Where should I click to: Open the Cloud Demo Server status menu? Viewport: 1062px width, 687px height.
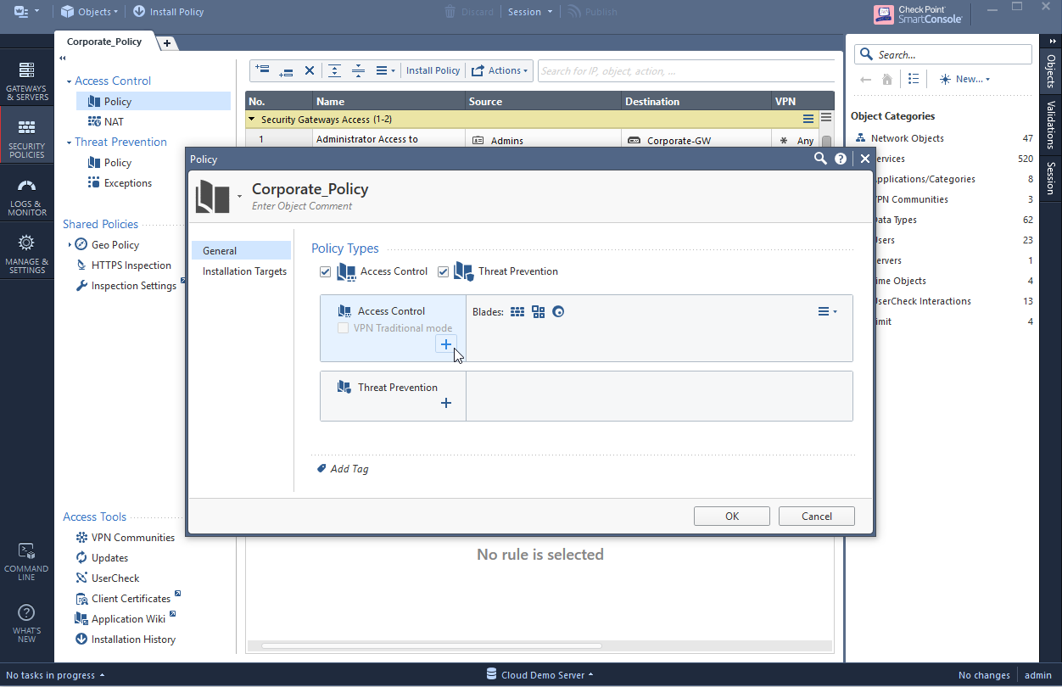click(539, 675)
